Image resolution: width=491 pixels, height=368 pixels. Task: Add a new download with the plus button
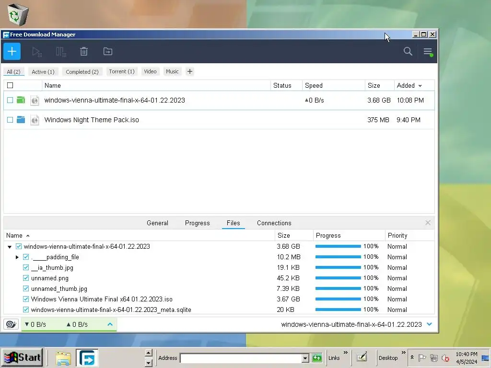[x=12, y=51]
